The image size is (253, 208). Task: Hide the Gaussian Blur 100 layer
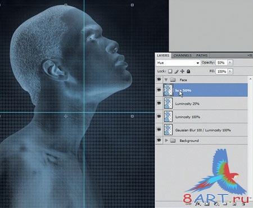click(x=159, y=130)
